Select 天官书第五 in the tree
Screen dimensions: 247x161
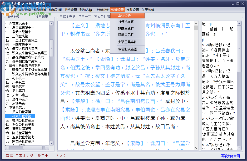[x=20, y=95]
